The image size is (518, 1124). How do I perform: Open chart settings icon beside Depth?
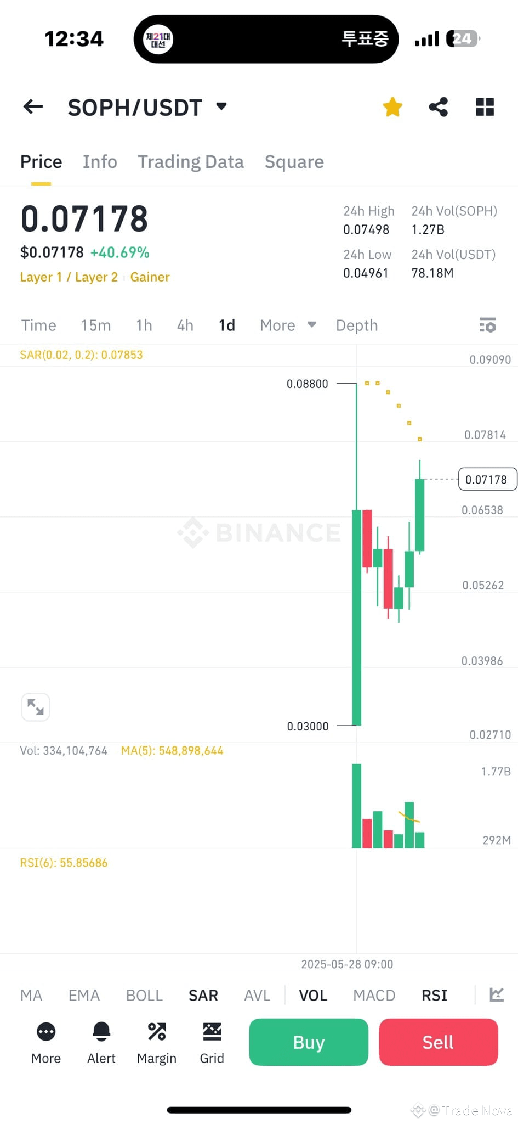487,325
